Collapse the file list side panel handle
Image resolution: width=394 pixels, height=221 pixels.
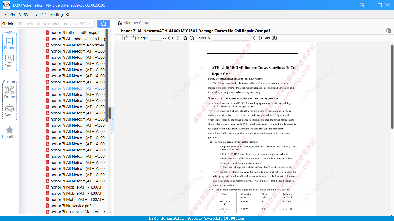click(x=113, y=119)
